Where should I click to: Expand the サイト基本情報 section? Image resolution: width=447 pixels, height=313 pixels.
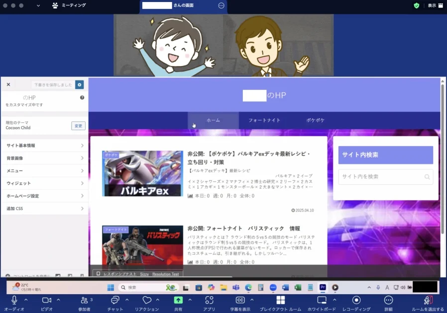tap(45, 146)
